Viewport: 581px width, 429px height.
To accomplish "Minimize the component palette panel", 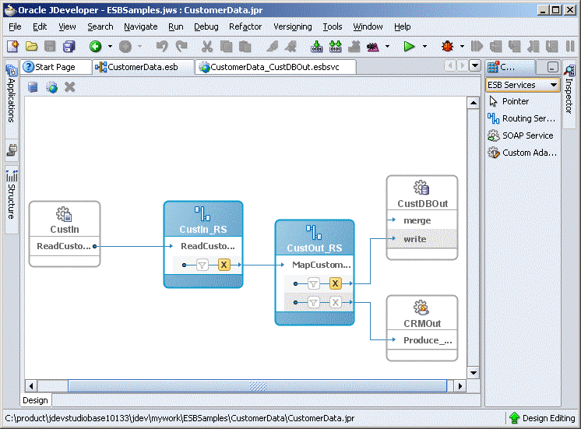I will [552, 67].
